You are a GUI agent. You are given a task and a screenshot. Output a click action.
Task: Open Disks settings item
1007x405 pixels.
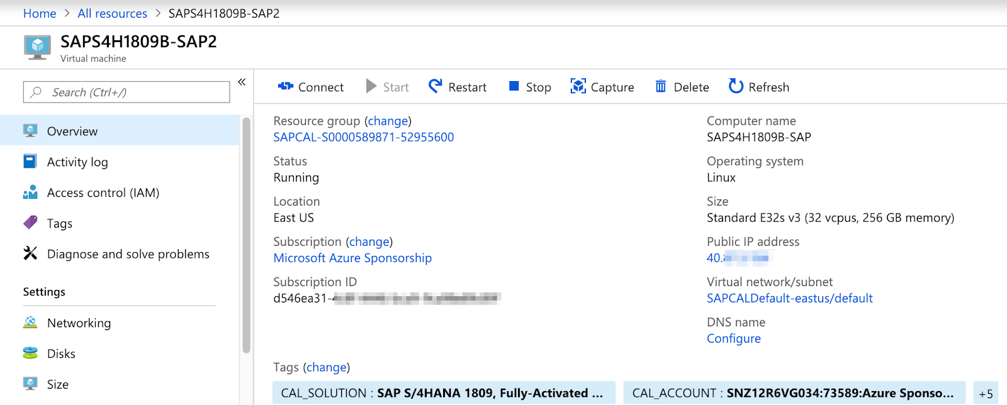[x=120, y=353]
